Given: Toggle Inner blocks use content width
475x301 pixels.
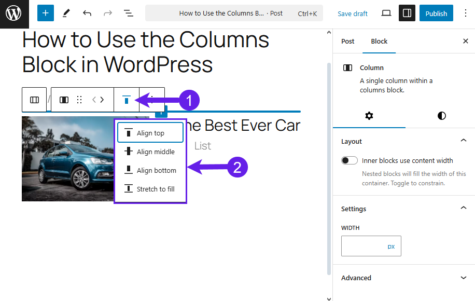Looking at the screenshot, I should pyautogui.click(x=350, y=160).
